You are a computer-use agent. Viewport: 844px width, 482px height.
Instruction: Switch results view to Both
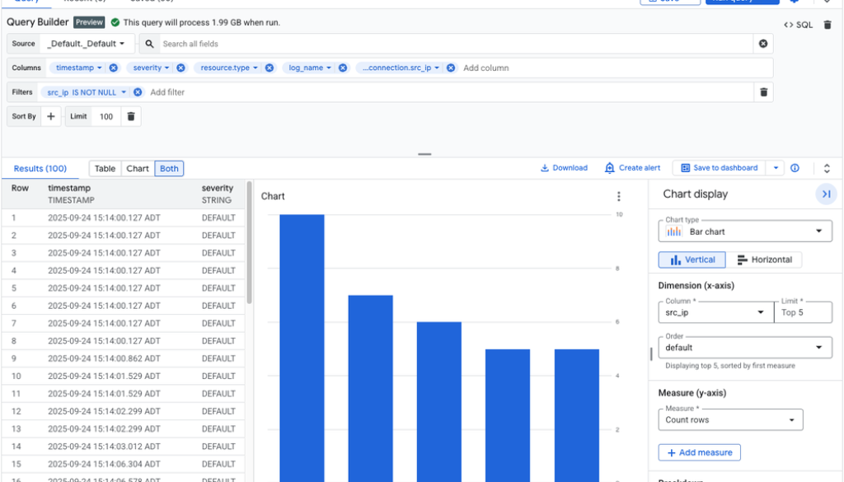point(168,168)
